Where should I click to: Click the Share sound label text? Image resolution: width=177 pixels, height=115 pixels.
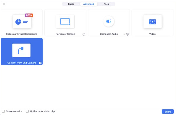point(13,111)
